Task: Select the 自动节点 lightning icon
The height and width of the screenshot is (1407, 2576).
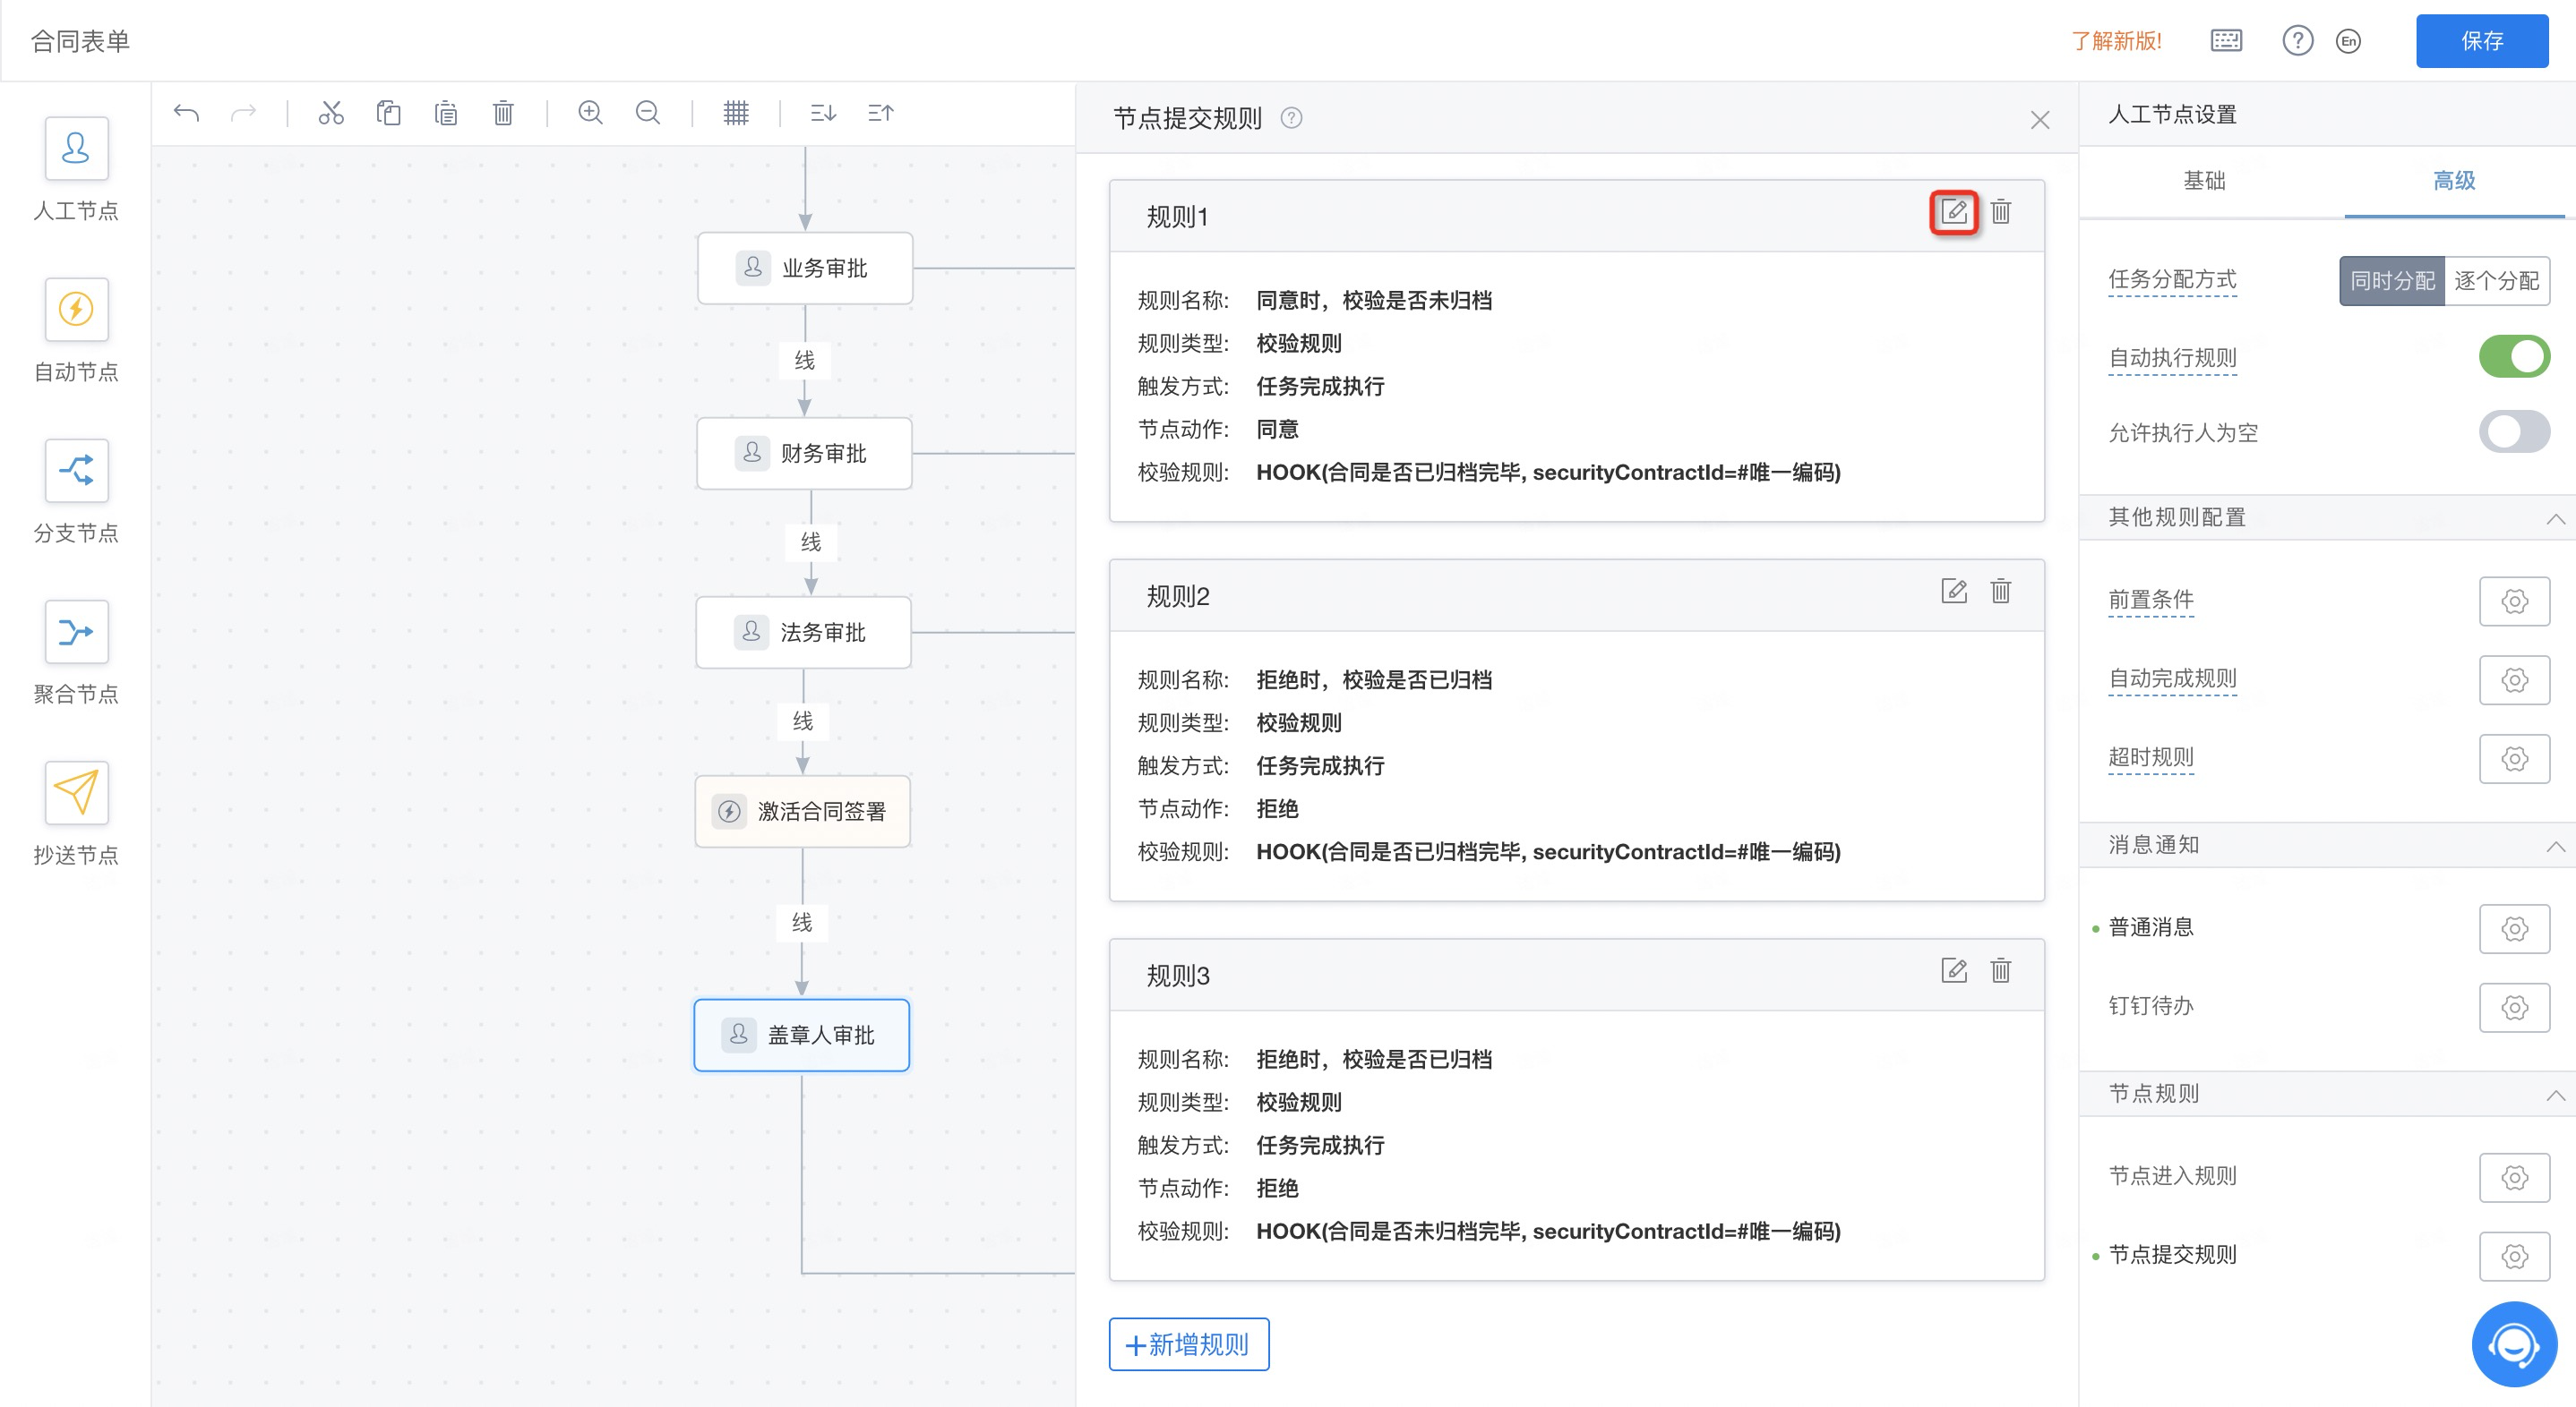Action: tap(76, 309)
